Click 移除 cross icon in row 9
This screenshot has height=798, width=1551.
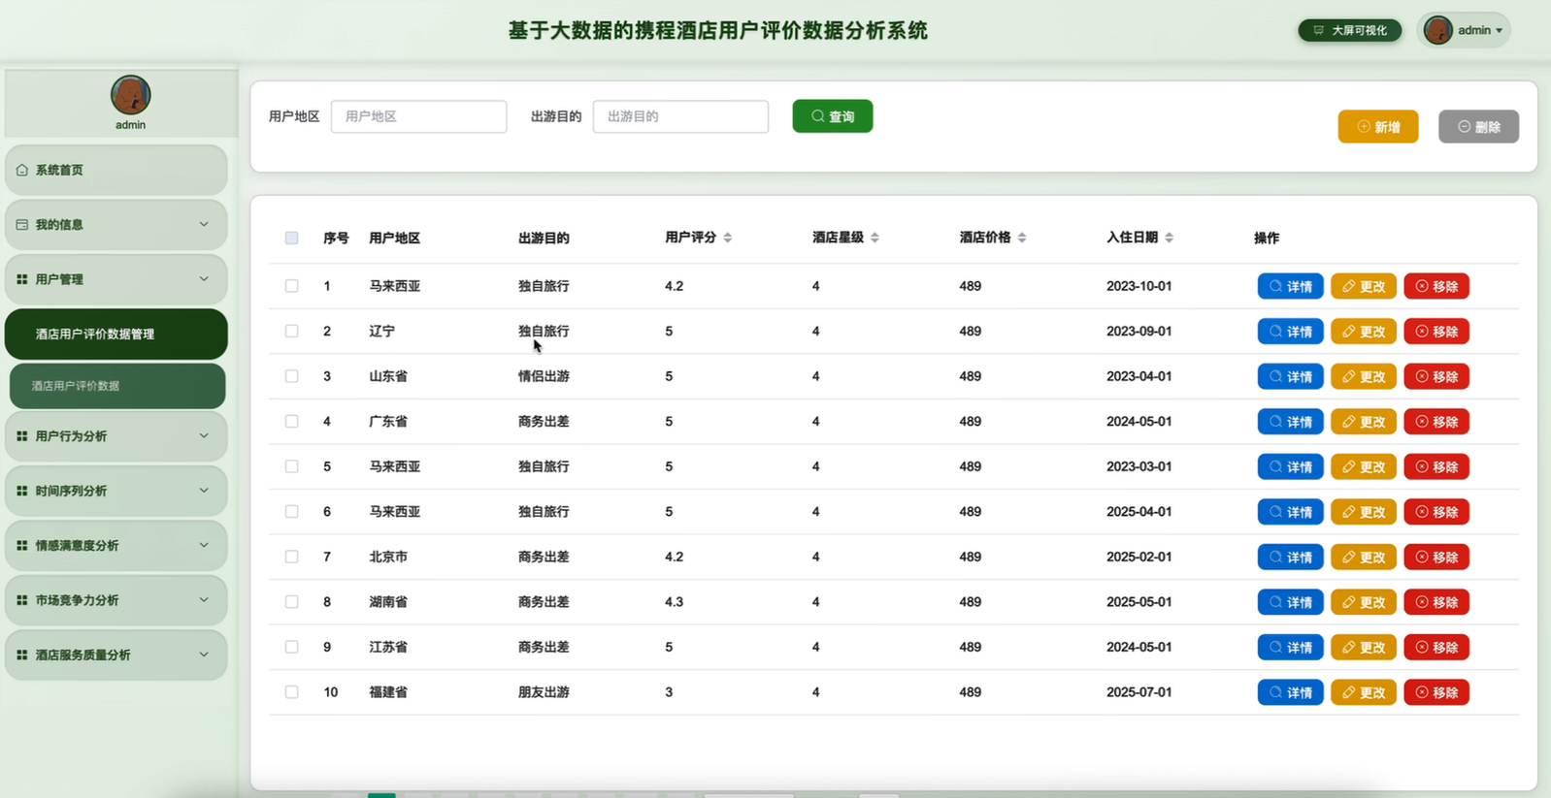1422,647
